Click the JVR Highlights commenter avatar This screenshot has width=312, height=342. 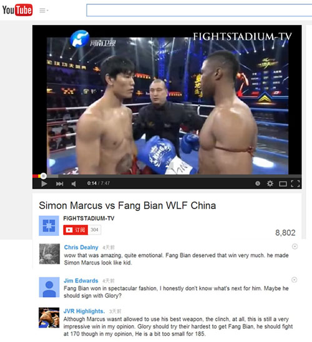coord(49,318)
